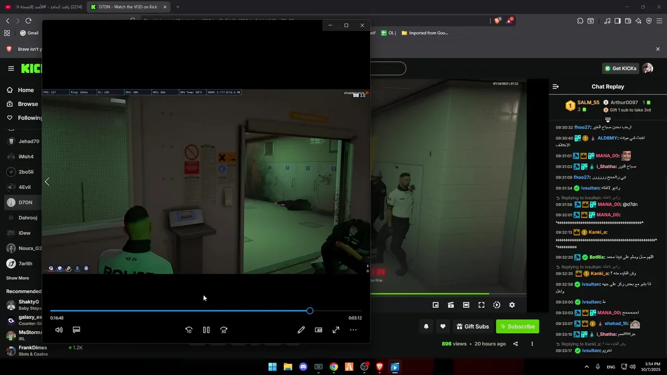Open File Explorer from taskbar

(288, 367)
